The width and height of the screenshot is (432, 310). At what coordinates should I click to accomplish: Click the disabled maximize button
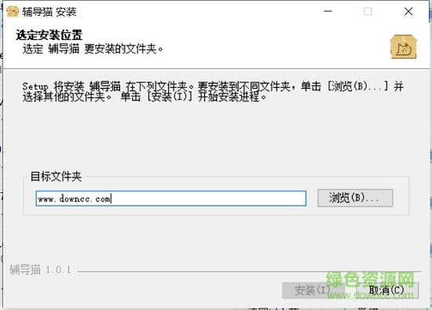[368, 11]
